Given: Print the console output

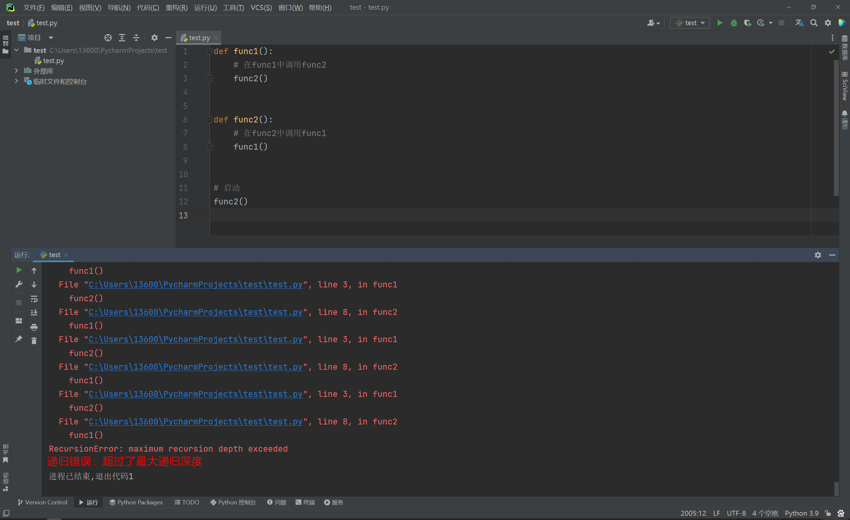Looking at the screenshot, I should (34, 327).
